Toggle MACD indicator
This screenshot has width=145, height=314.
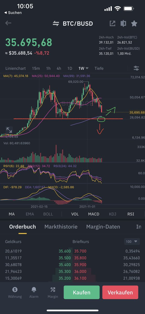pos(94,214)
